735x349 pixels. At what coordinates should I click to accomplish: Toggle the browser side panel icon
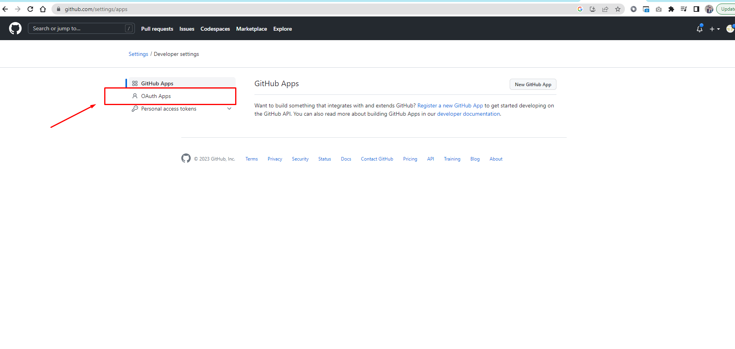696,9
